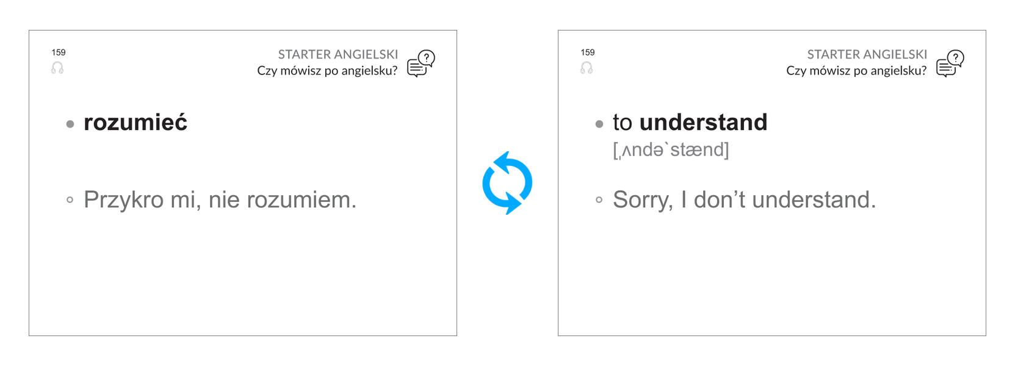Click the bullet dot beside to understand

(599, 124)
